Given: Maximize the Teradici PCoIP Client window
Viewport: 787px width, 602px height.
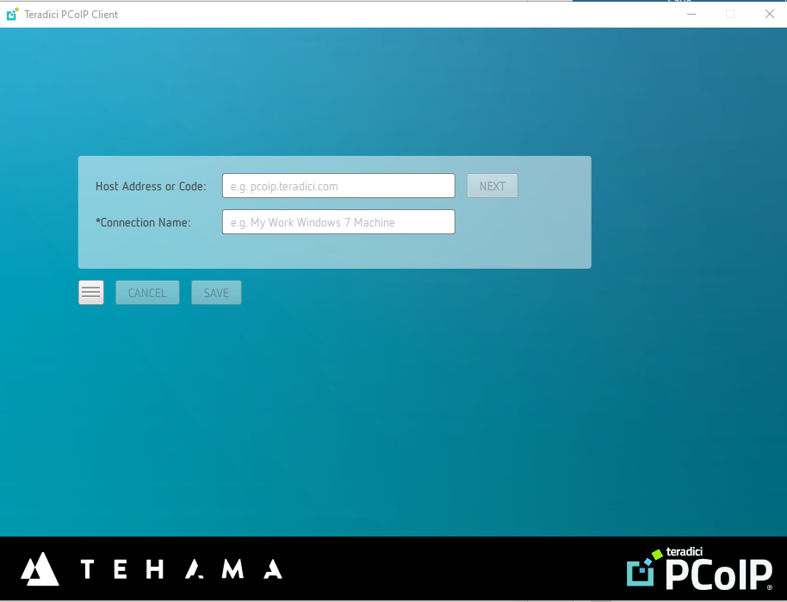Looking at the screenshot, I should click(730, 14).
